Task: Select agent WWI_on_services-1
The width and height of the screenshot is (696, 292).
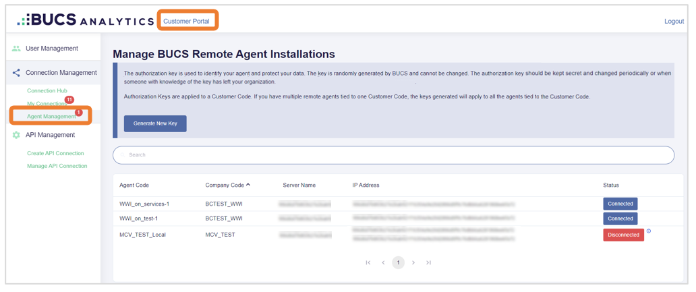Action: pos(144,204)
